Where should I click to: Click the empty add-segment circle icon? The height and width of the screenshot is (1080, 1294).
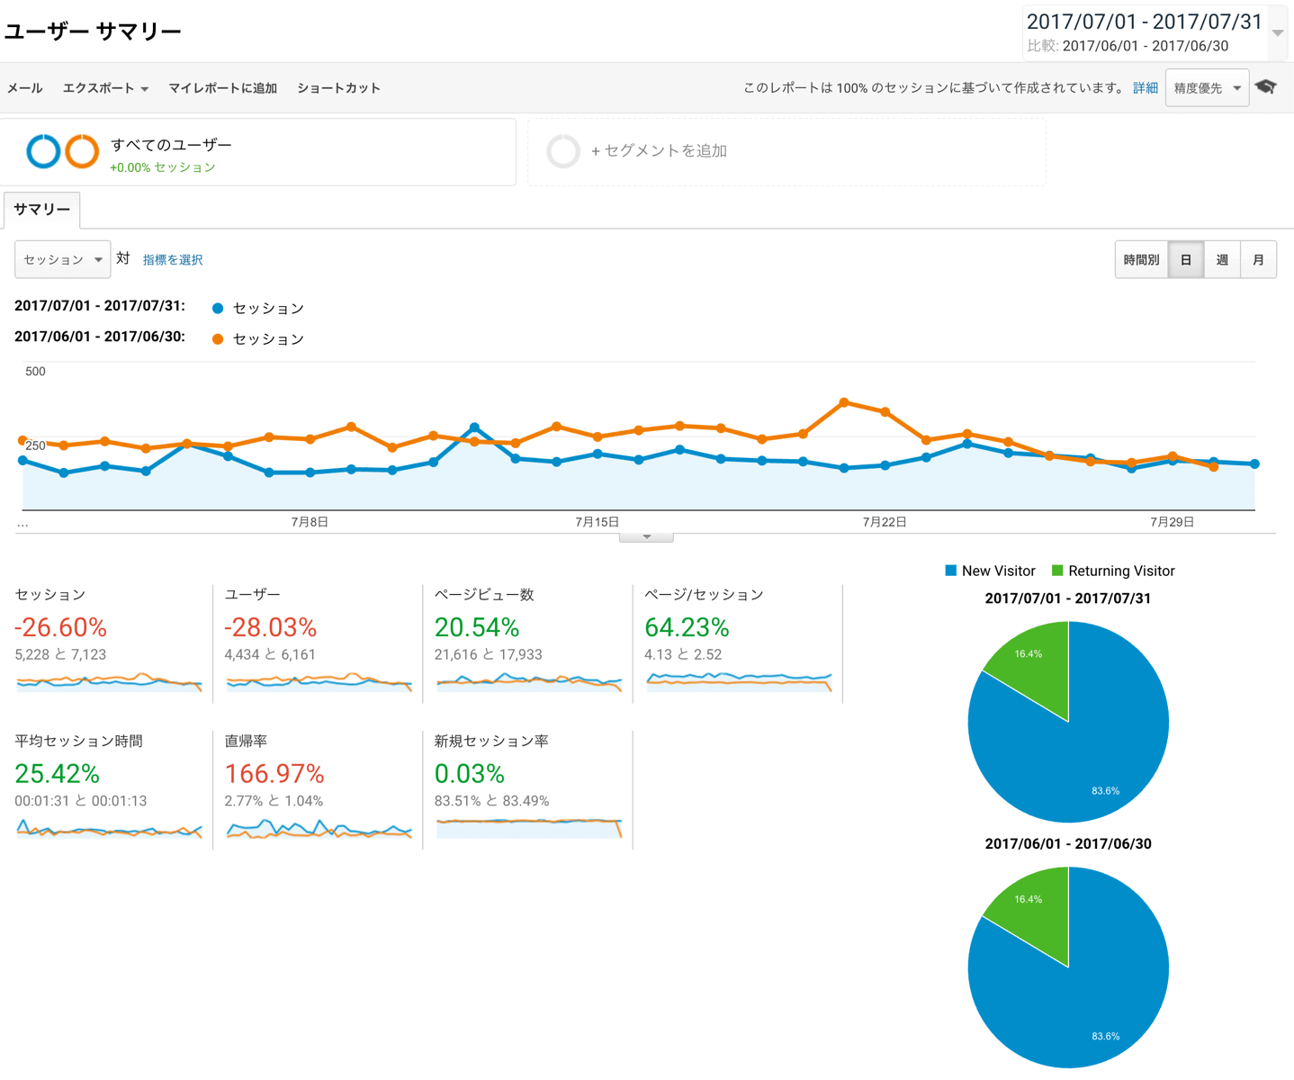click(563, 151)
